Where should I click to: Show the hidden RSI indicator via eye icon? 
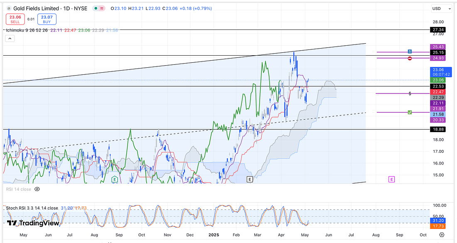[37, 189]
